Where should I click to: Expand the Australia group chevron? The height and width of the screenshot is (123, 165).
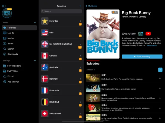click(81, 67)
